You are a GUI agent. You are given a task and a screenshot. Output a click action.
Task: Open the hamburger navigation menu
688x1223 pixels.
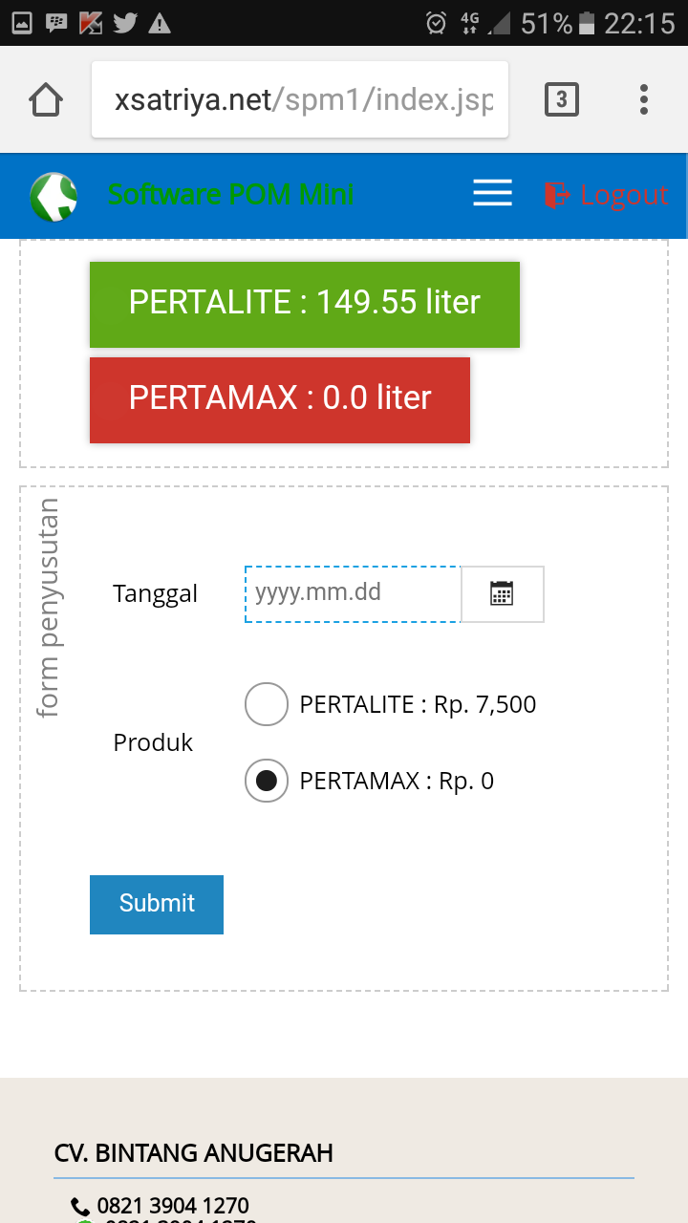[493, 194]
